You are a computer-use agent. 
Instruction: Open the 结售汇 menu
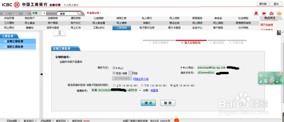point(147,23)
